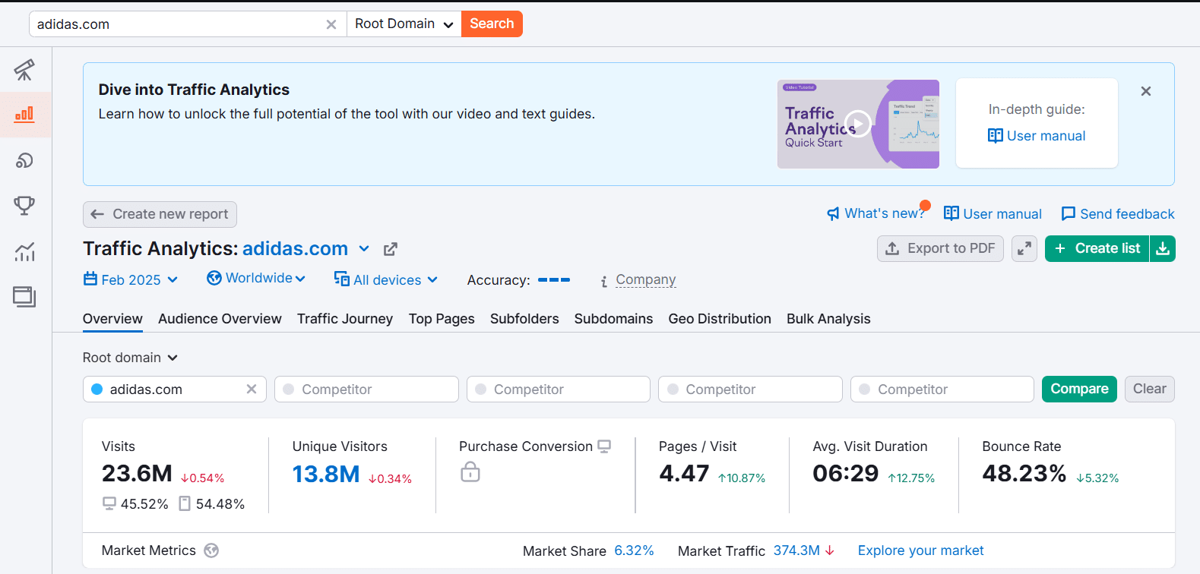Click Send feedback link
The image size is (1200, 574).
click(x=1117, y=213)
